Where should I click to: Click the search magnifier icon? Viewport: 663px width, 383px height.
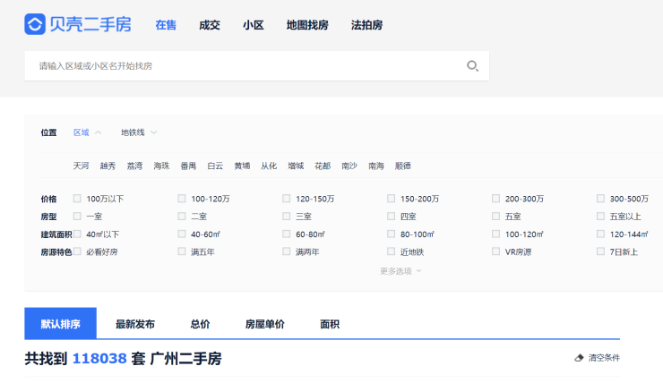(x=472, y=65)
